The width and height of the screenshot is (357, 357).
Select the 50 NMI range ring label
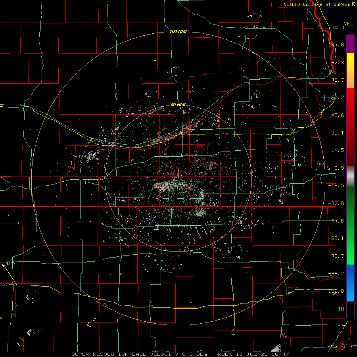(178, 105)
